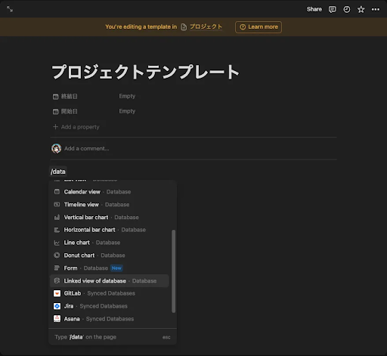
Task: Click the Form icon
Action: [x=57, y=268]
